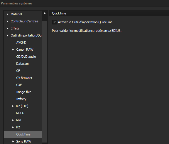The width and height of the screenshot is (169, 144).
Task: Click the tree scrollbar up arrow
Action: pos(45,13)
